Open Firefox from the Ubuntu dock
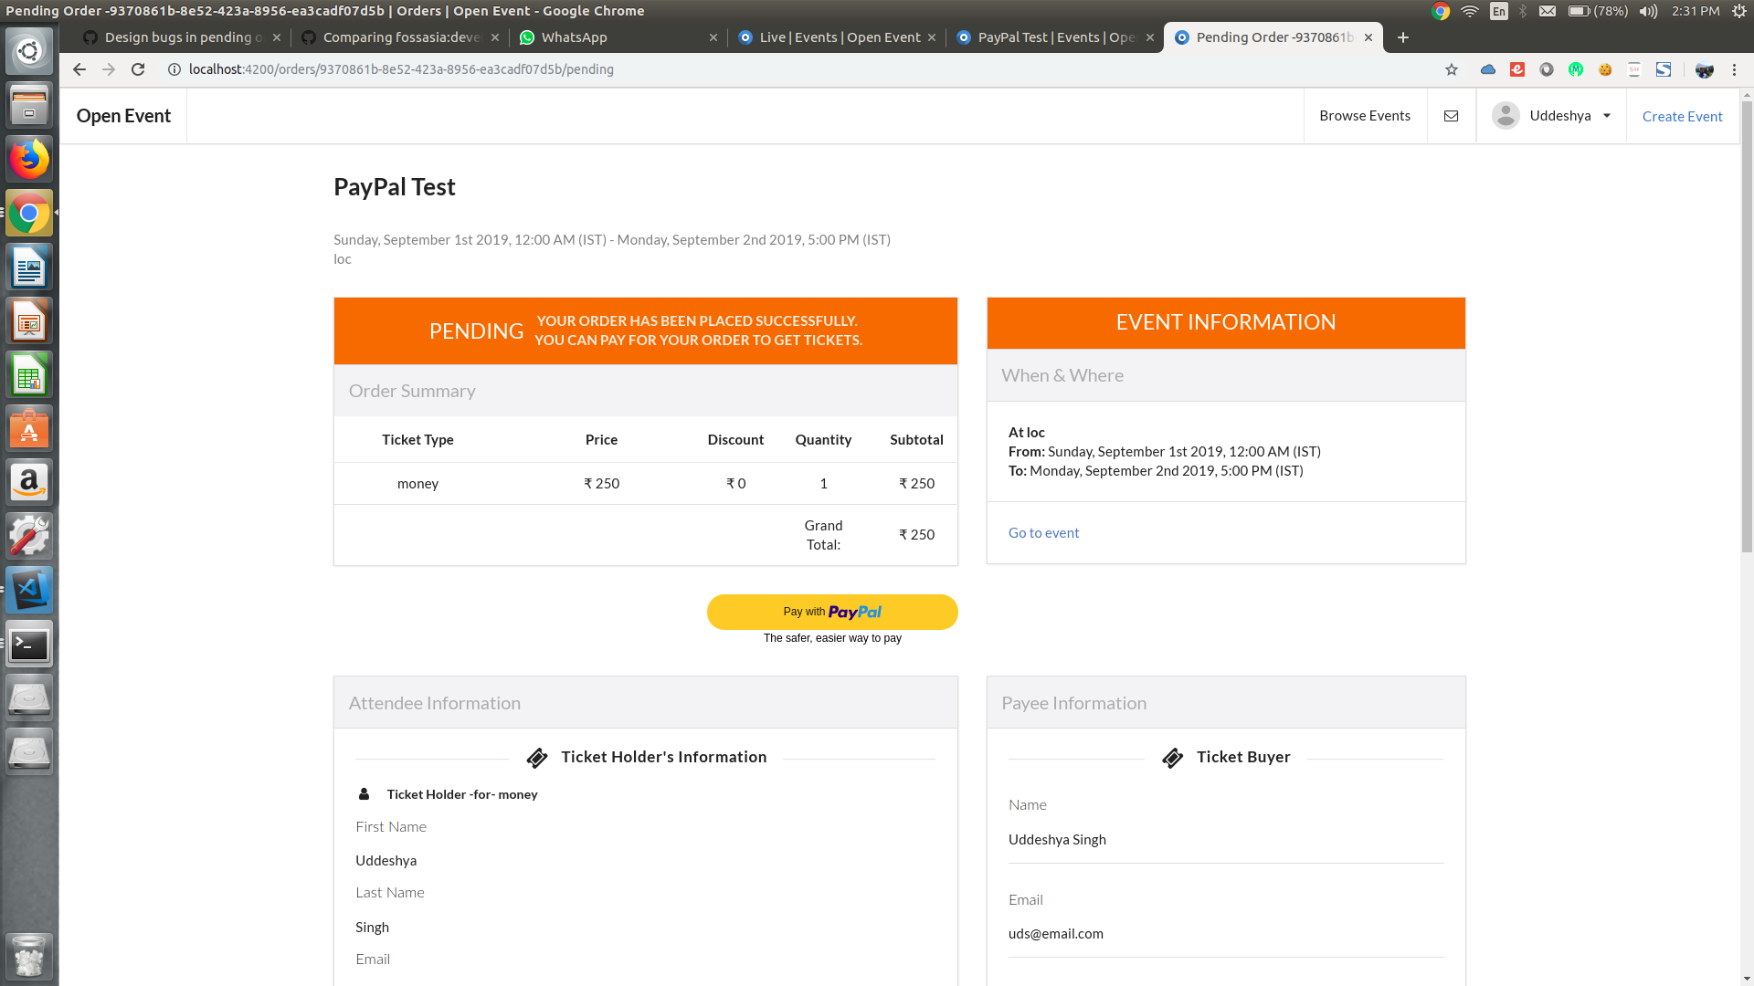Viewport: 1754px width, 986px height. click(29, 160)
